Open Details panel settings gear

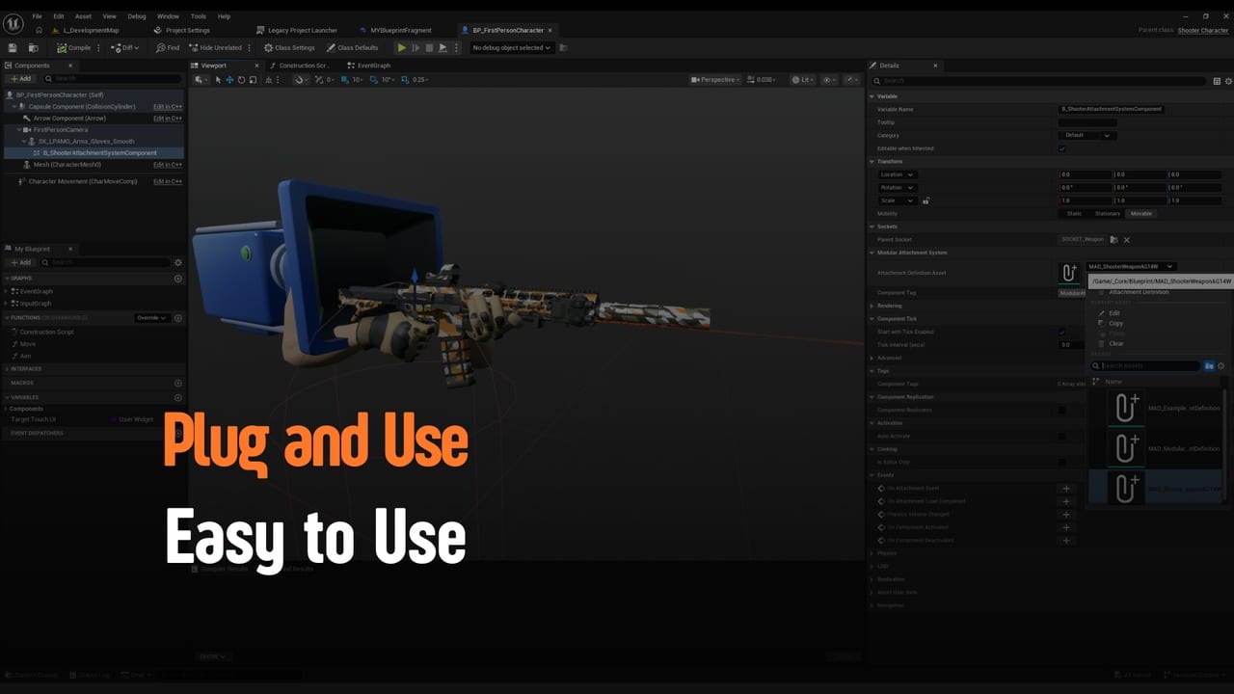1228,81
